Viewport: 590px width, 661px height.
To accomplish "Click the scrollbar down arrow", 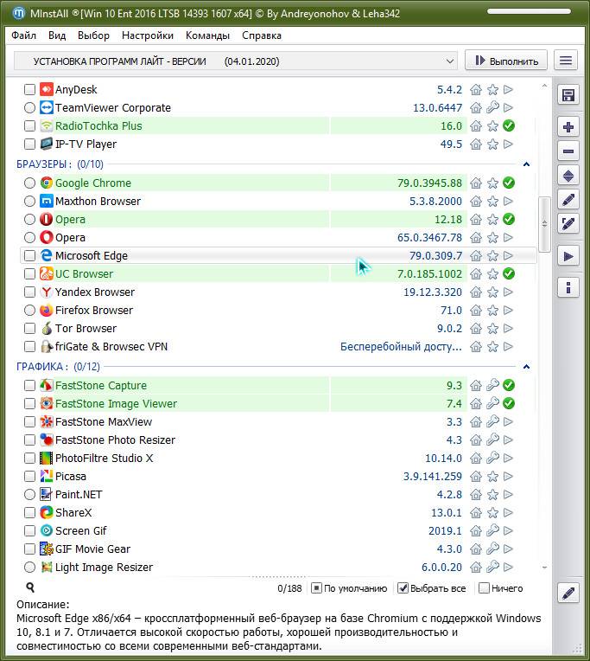I will [x=544, y=568].
